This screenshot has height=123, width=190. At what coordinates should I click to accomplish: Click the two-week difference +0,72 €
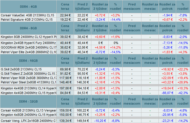tap(100, 15)
